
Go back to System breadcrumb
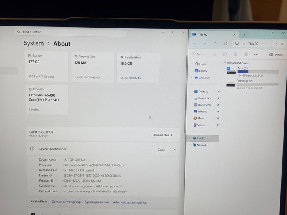34,43
